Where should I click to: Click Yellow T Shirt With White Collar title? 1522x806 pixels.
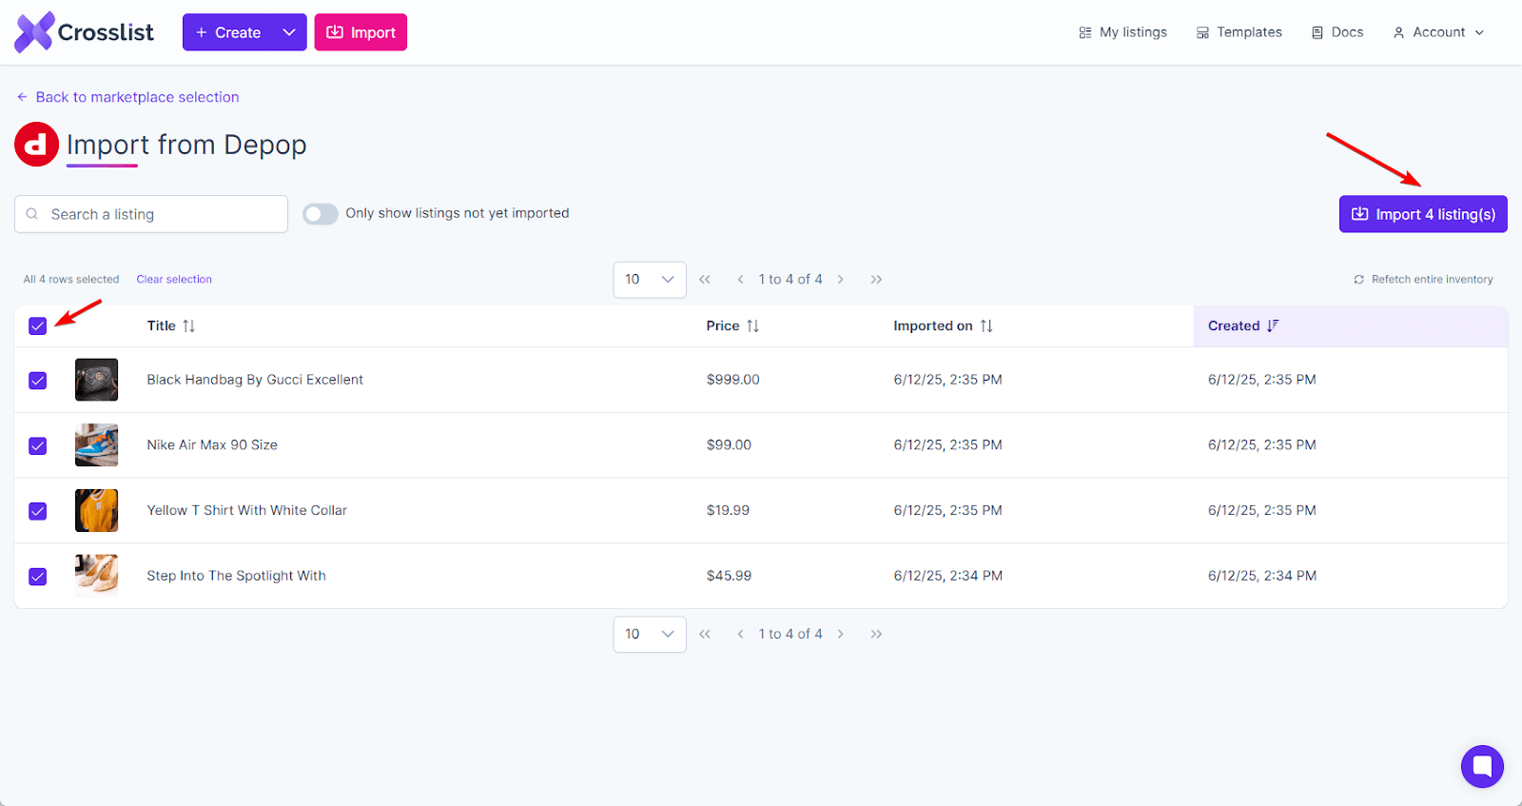[247, 510]
